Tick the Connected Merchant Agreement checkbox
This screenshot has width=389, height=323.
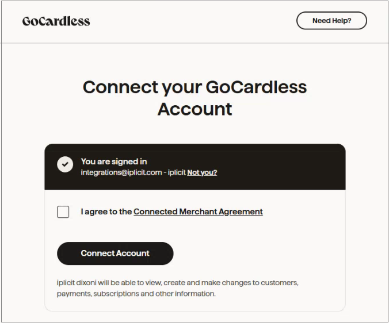(x=63, y=212)
